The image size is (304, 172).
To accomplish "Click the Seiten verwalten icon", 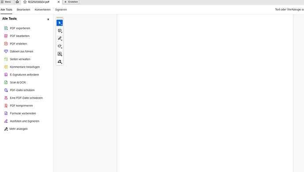I will 6,59.
